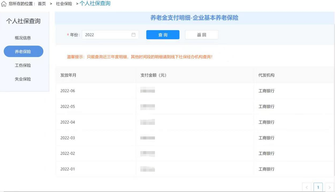The width and height of the screenshot is (335, 192).
Task: Open the calendar icon in year field
Action: coord(134,35)
